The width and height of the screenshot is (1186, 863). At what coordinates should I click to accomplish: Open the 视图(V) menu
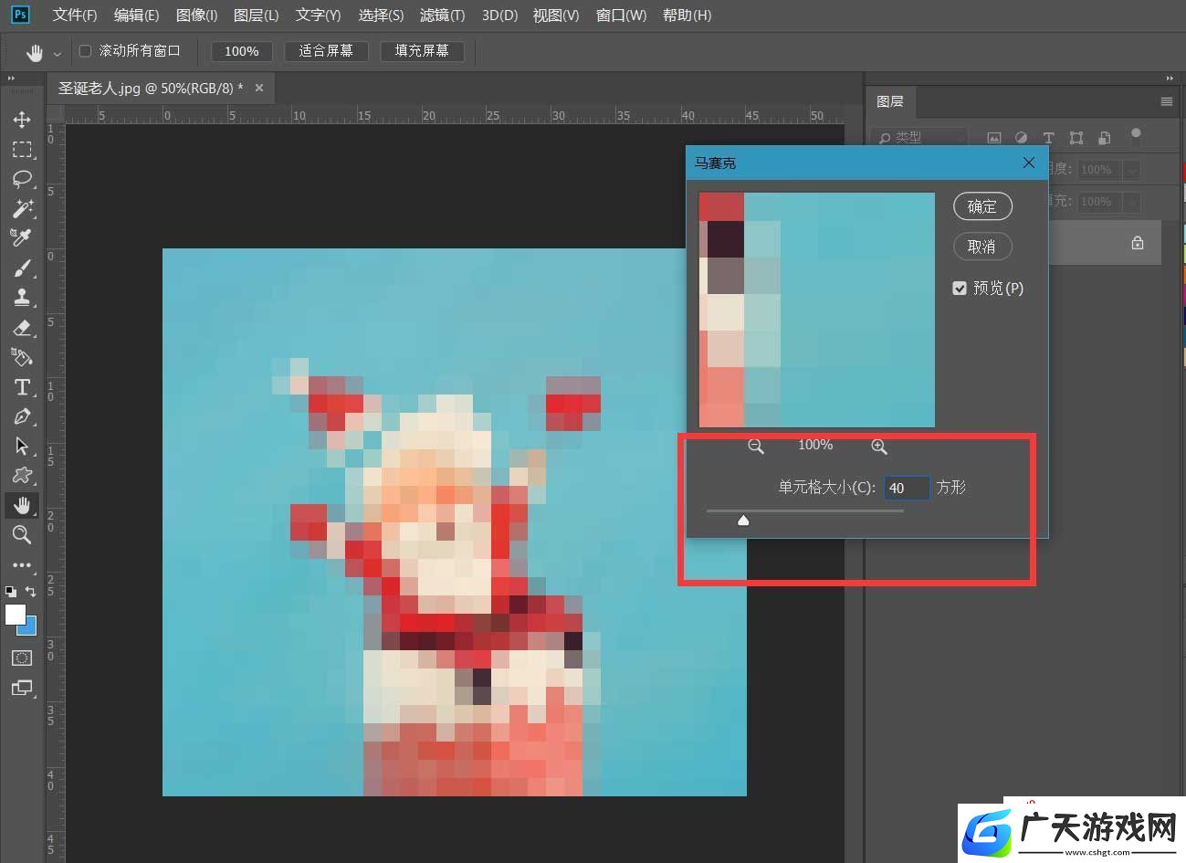tap(556, 16)
